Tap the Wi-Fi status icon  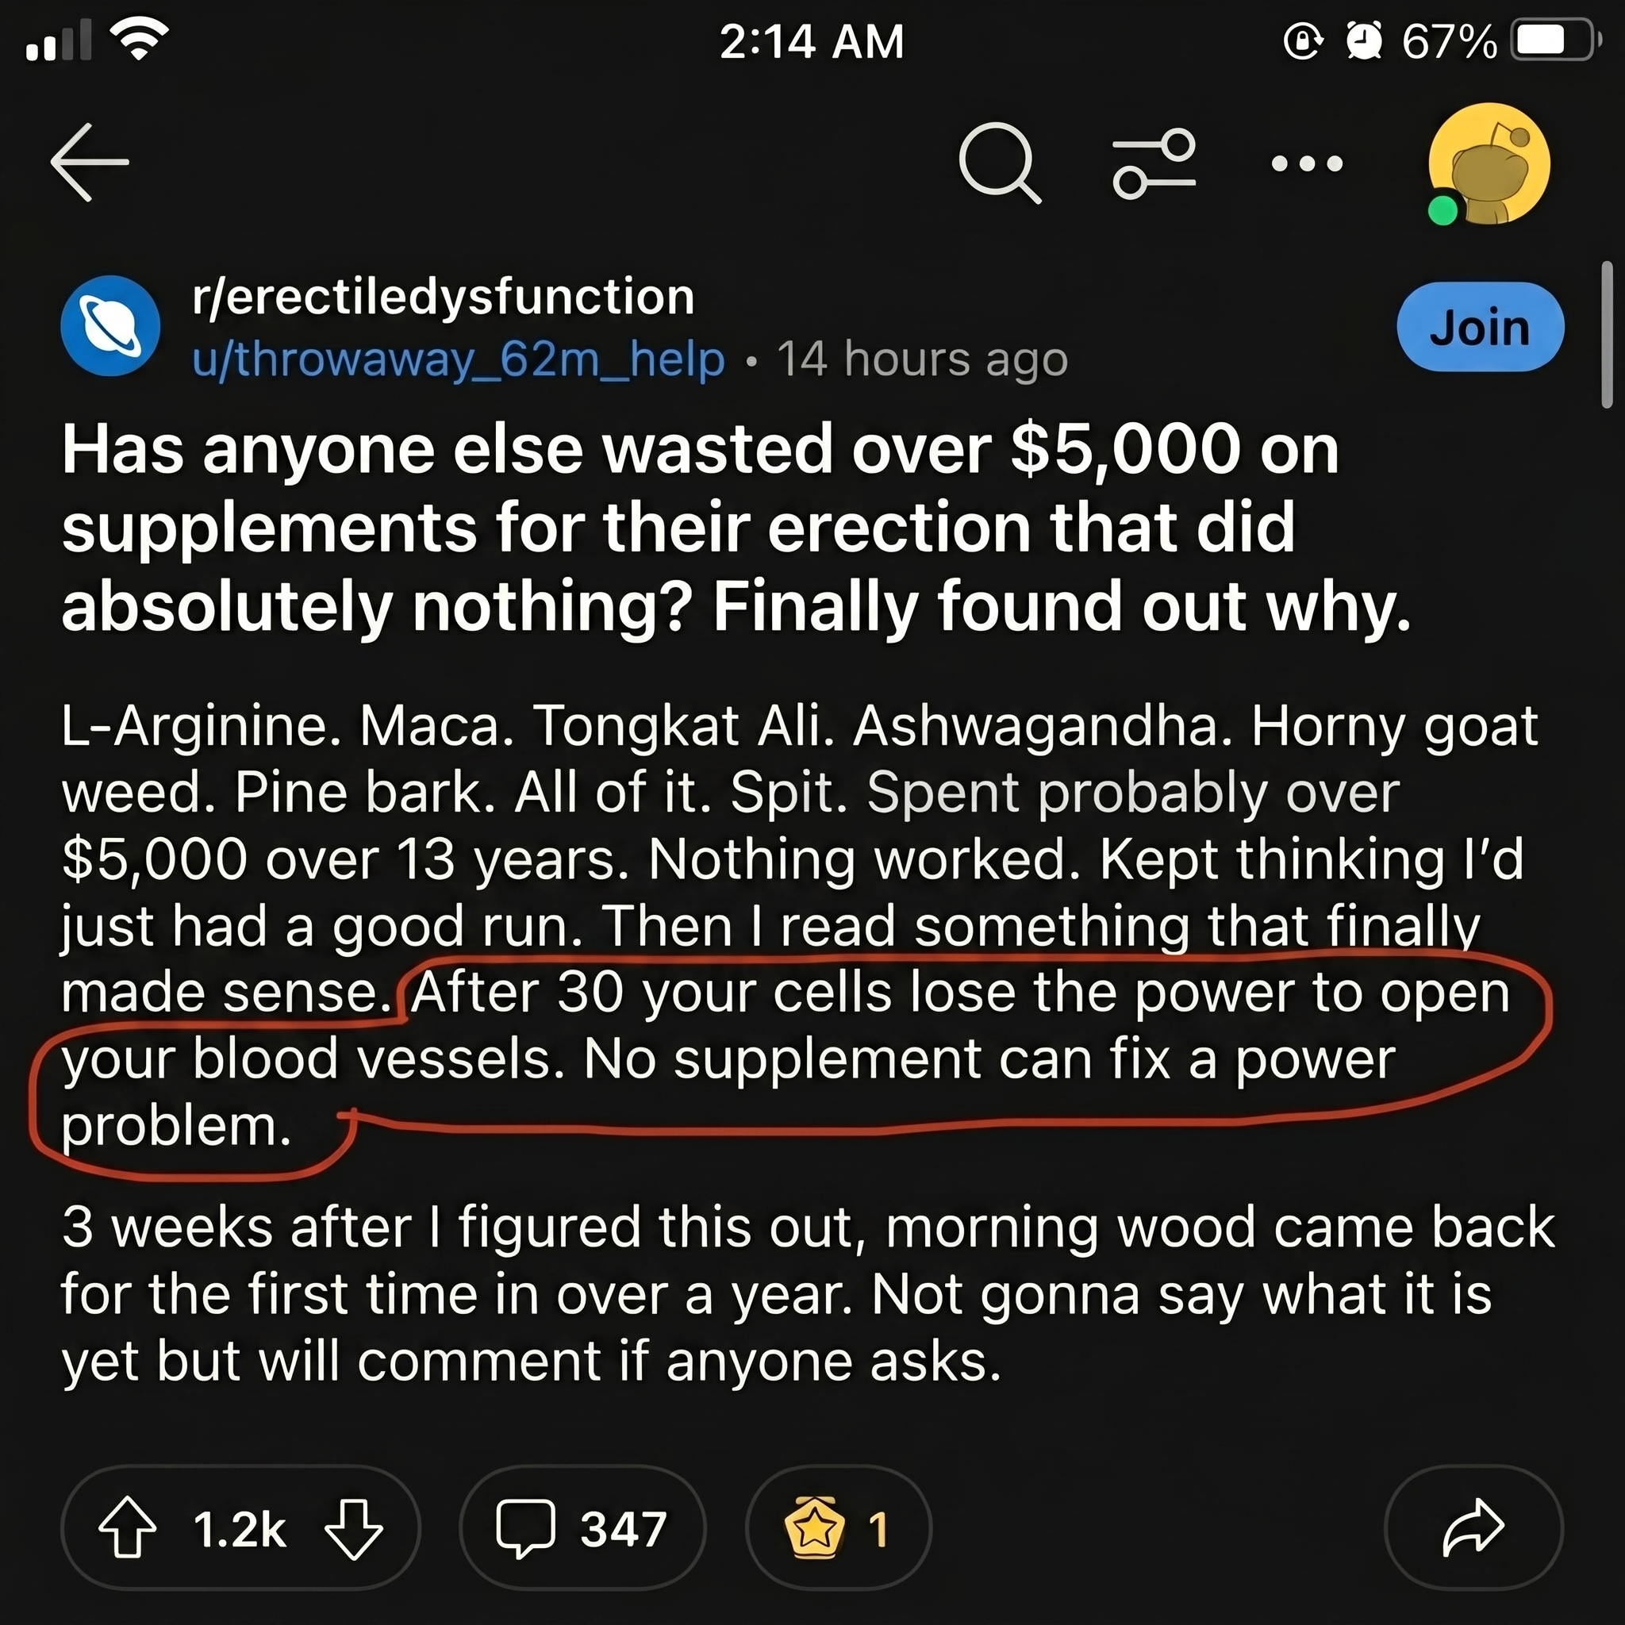coord(140,40)
